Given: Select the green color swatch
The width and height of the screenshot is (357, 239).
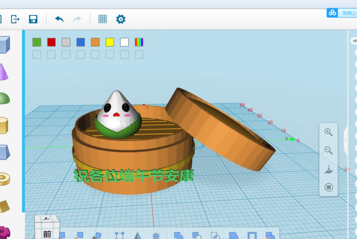Looking at the screenshot, I should (37, 42).
